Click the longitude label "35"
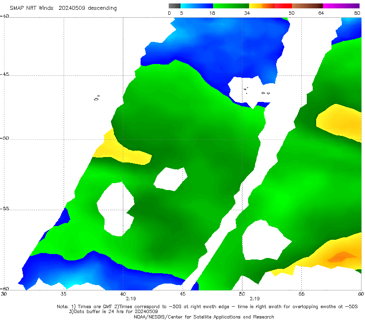This screenshot has height=320, width=365. tap(64, 294)
